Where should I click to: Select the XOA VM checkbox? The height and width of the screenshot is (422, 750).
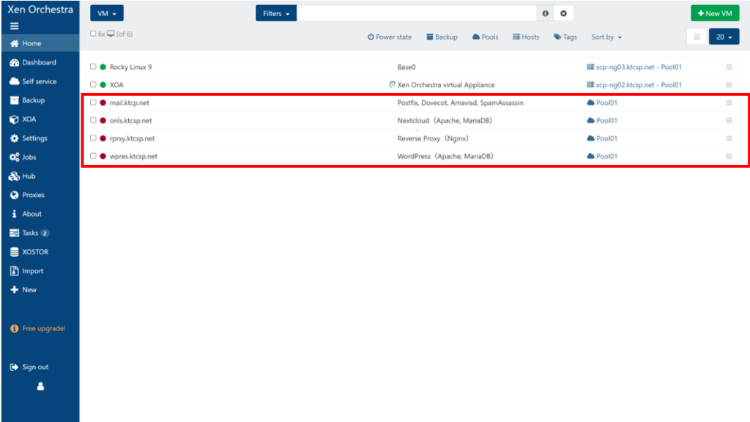pos(93,85)
